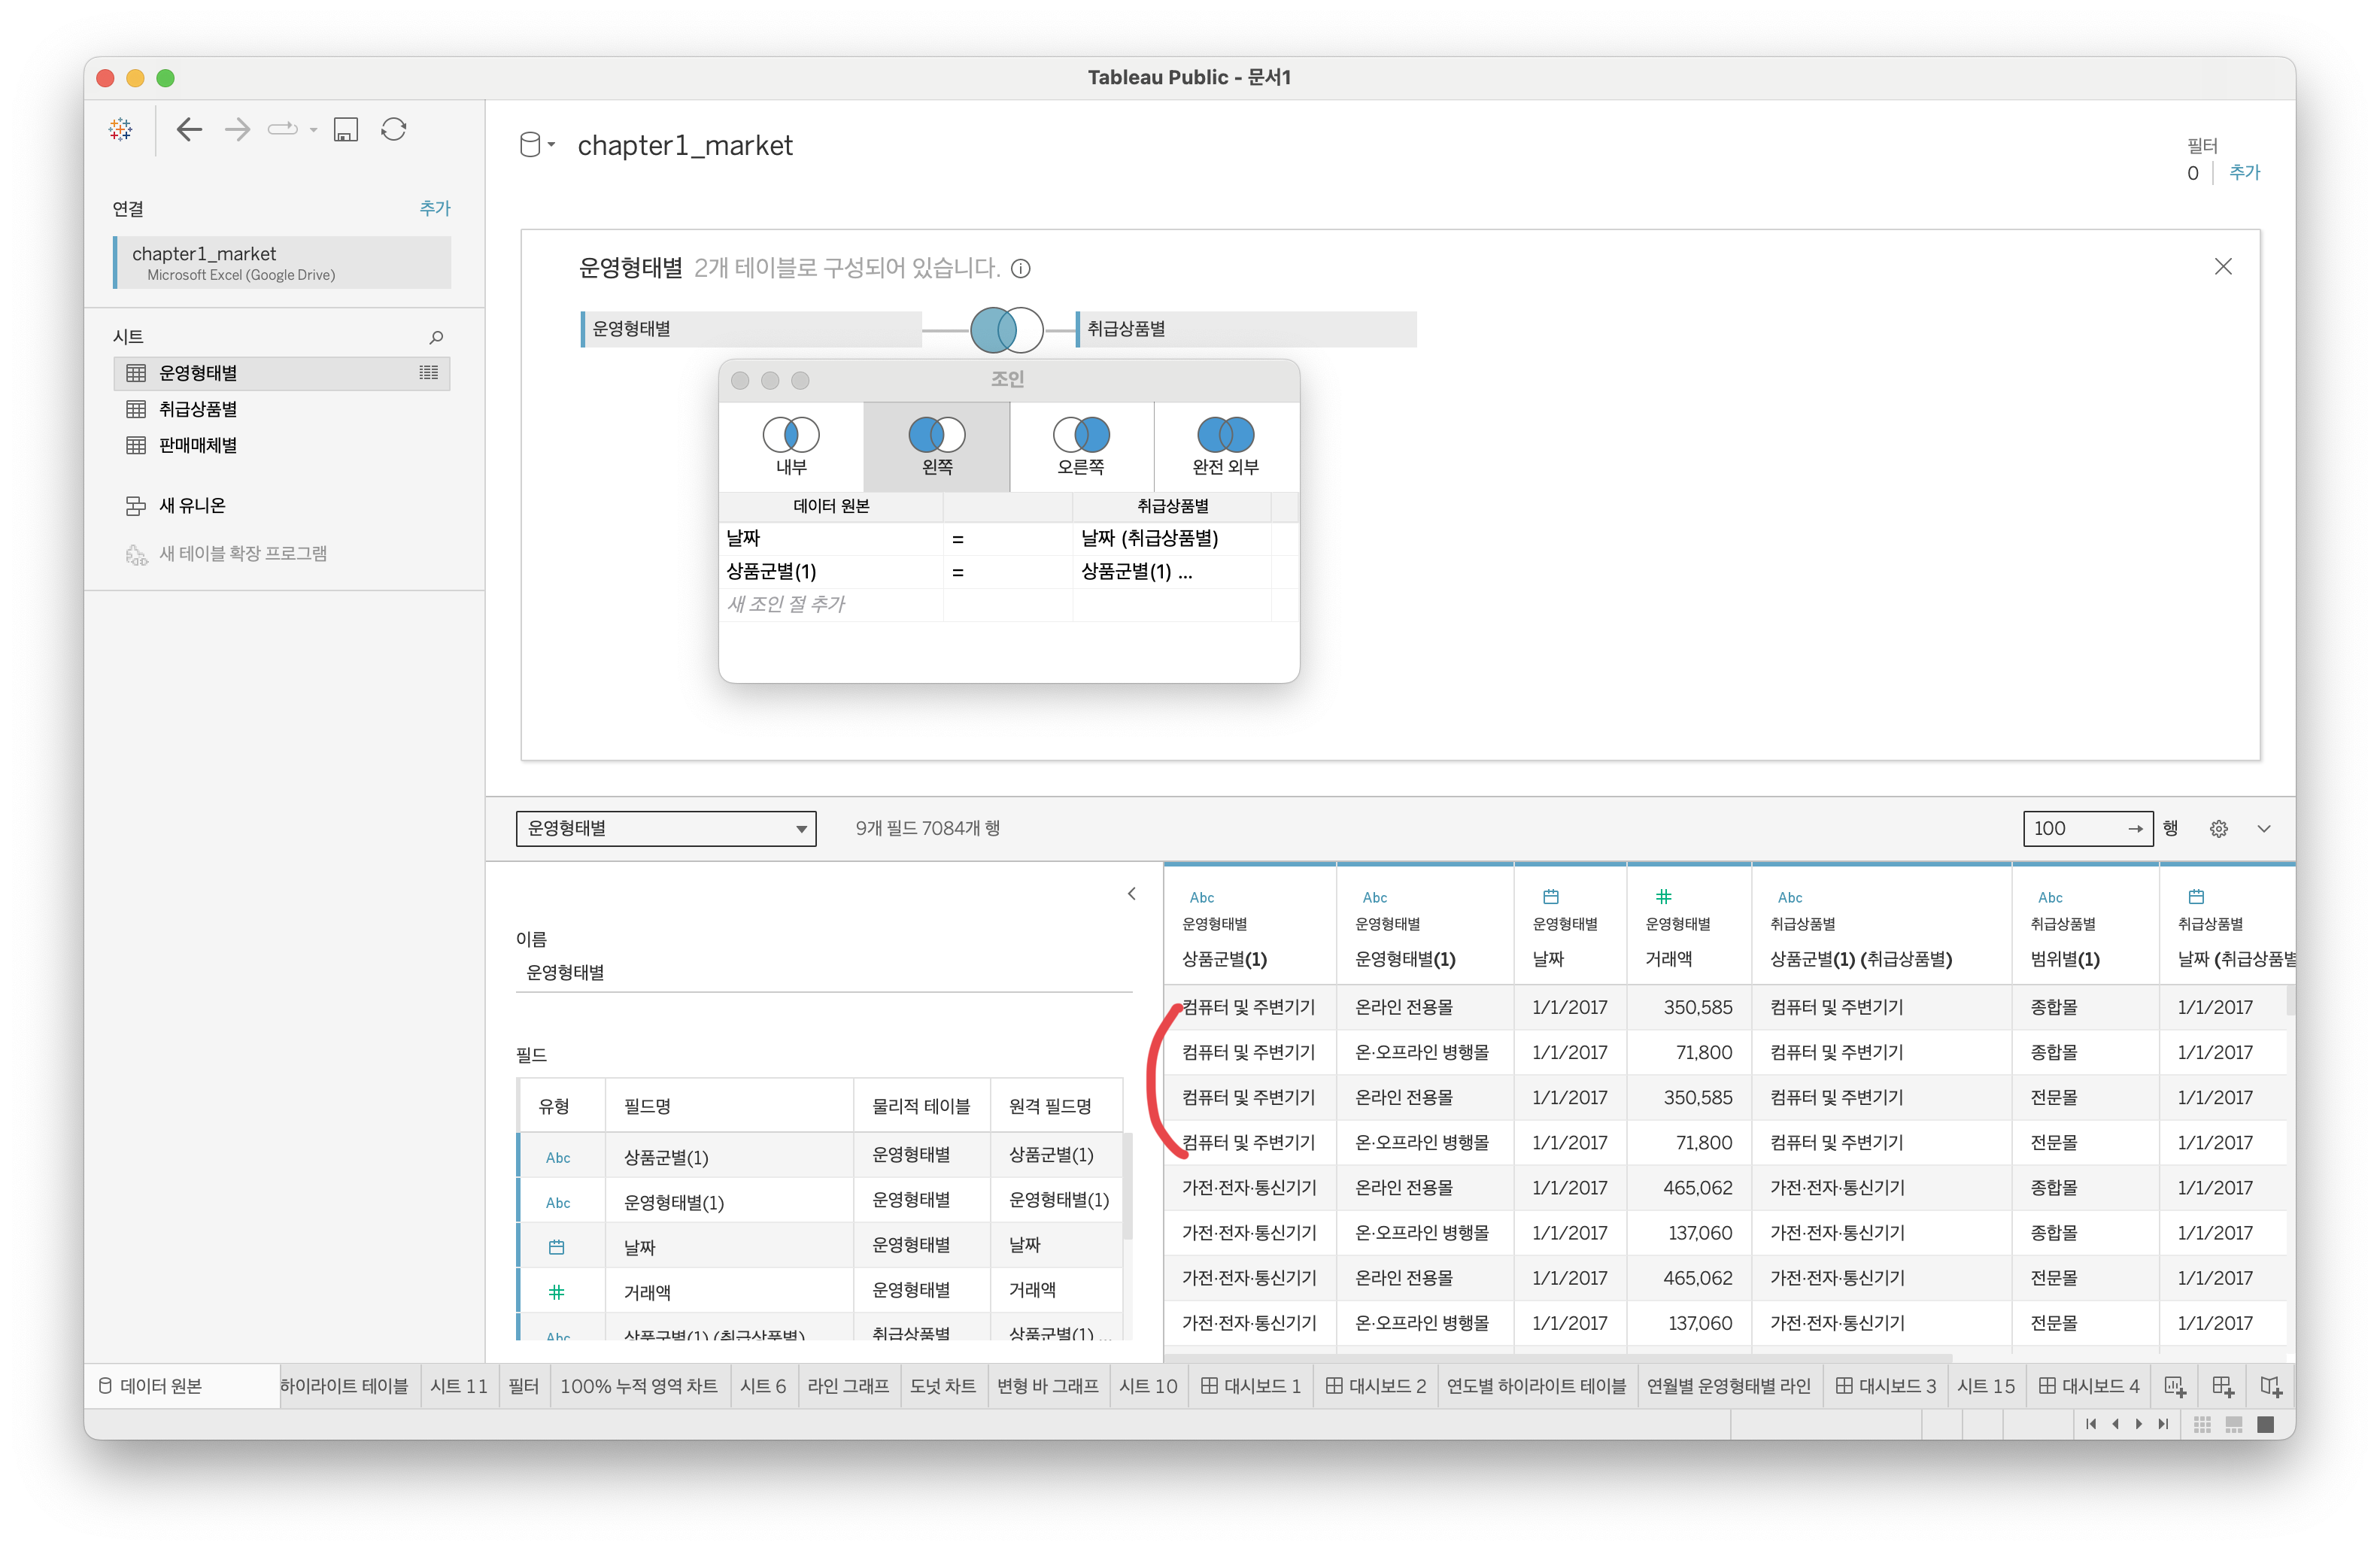Click 추가 to add a filter

pyautogui.click(x=2244, y=172)
